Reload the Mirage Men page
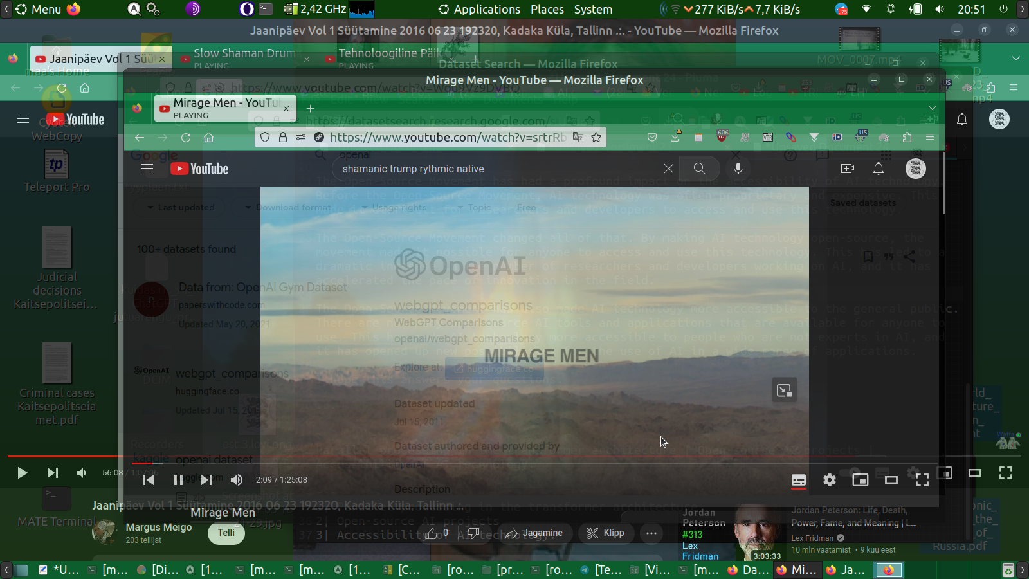Screen dimensions: 1029x579 pyautogui.click(x=186, y=137)
